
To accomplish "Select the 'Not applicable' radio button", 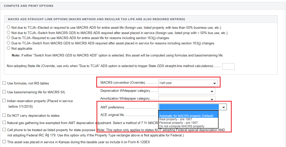I will coord(9,48).
